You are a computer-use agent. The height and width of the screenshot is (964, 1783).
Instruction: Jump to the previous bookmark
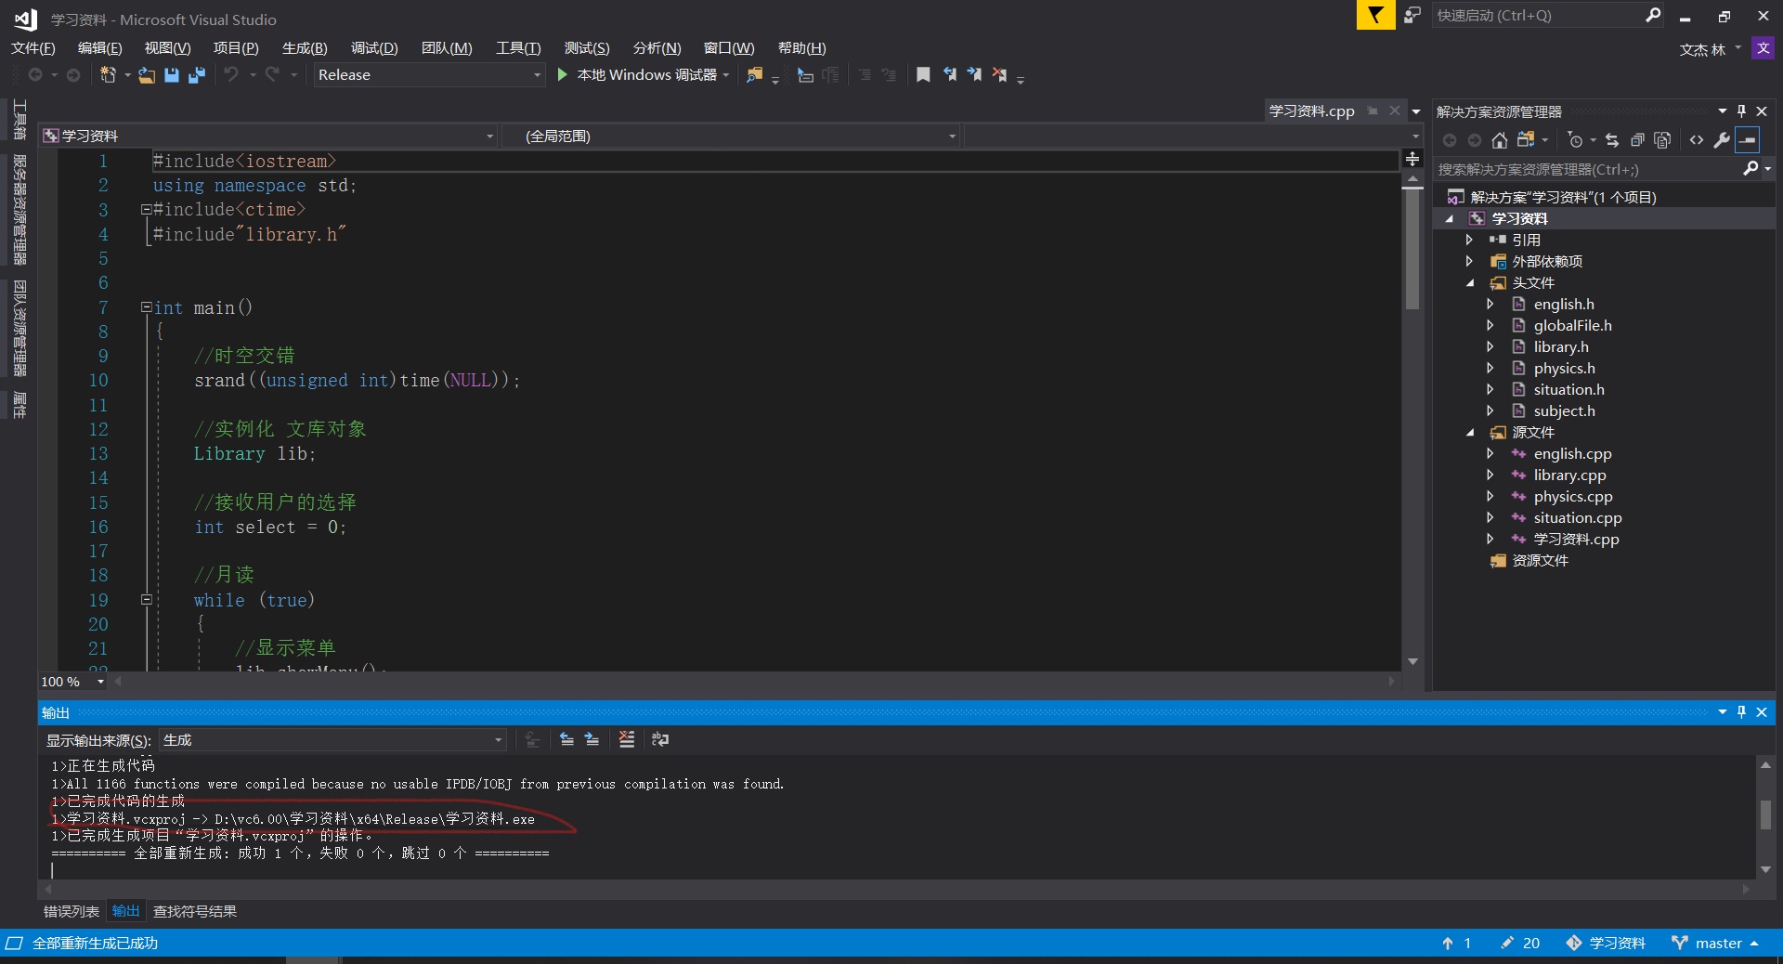950,74
